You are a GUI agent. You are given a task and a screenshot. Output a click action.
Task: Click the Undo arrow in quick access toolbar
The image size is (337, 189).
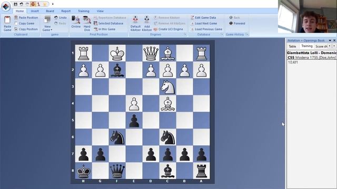(21, 4)
